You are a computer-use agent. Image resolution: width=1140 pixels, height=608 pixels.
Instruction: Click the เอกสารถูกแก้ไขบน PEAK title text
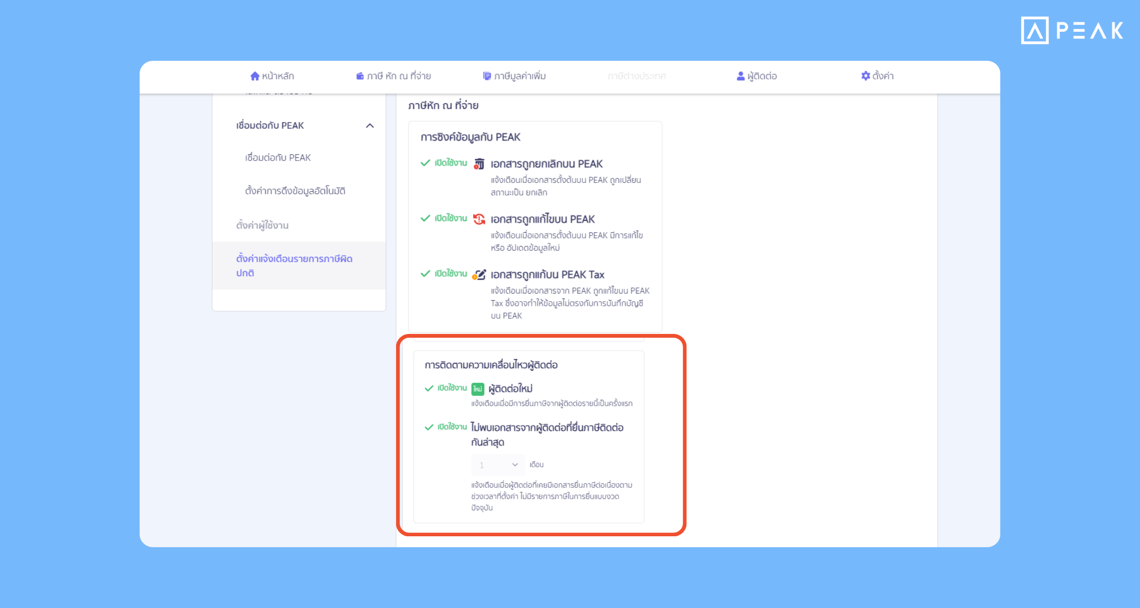click(x=542, y=219)
